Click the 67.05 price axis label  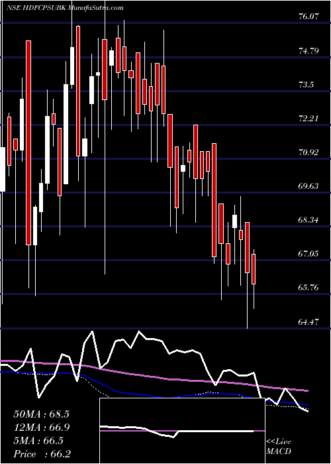[x=308, y=254]
